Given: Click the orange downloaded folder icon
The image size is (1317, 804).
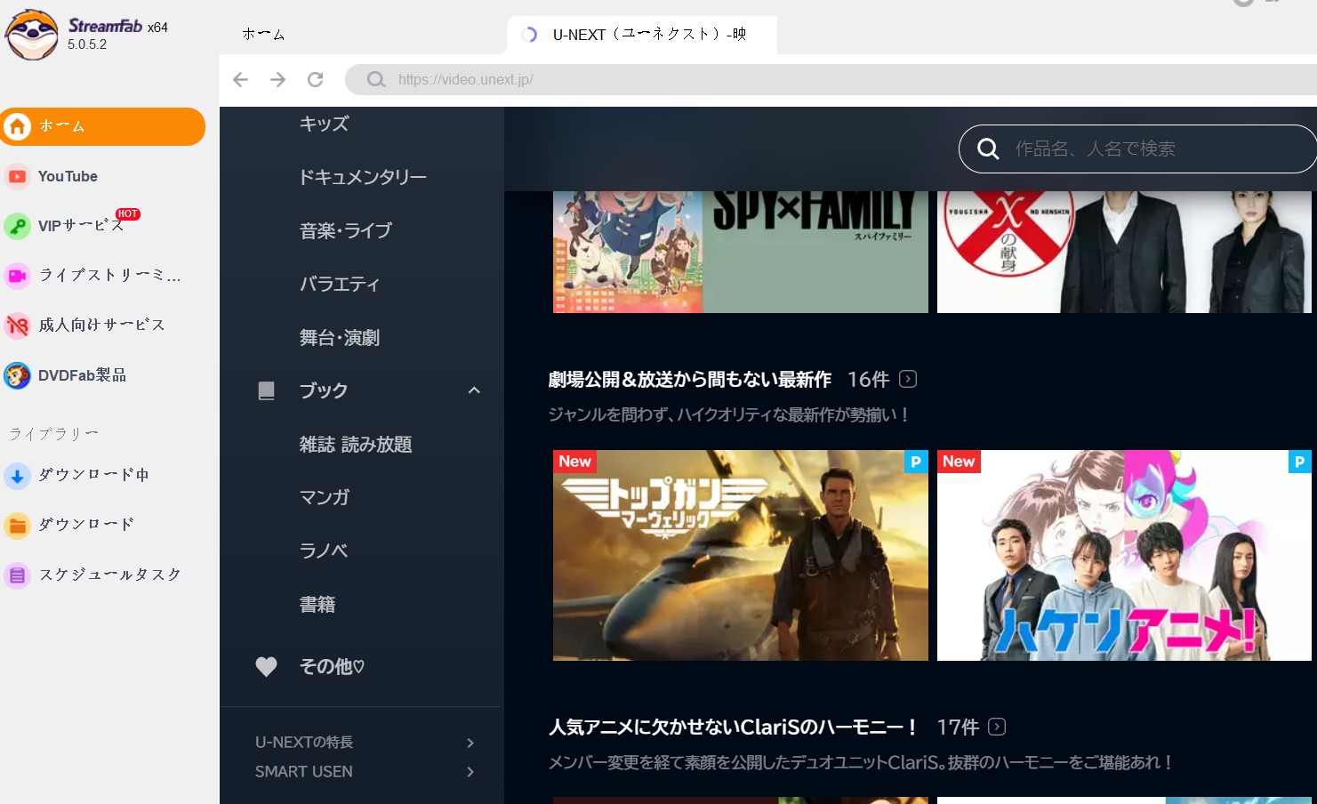Looking at the screenshot, I should [x=17, y=526].
